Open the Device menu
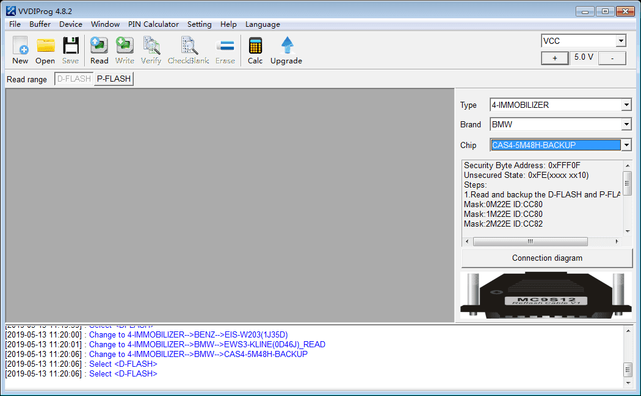This screenshot has width=641, height=396. click(x=71, y=24)
